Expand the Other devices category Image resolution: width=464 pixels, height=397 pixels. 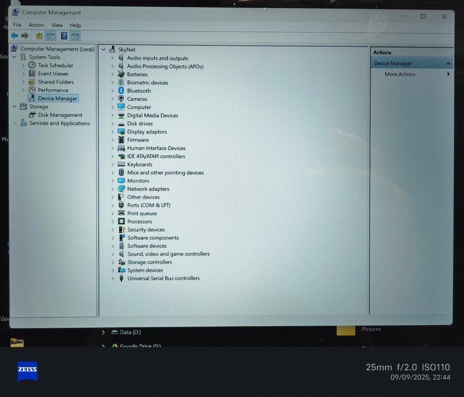point(113,197)
